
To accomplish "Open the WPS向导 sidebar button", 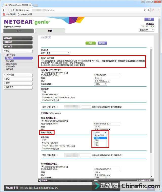I will [x=18, y=47].
